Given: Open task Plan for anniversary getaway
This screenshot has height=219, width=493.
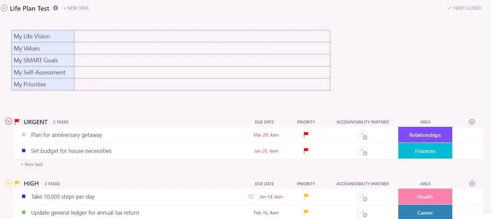Looking at the screenshot, I should [x=67, y=135].
